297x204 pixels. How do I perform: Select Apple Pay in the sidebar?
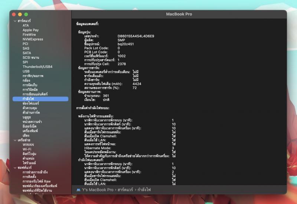click(x=30, y=30)
